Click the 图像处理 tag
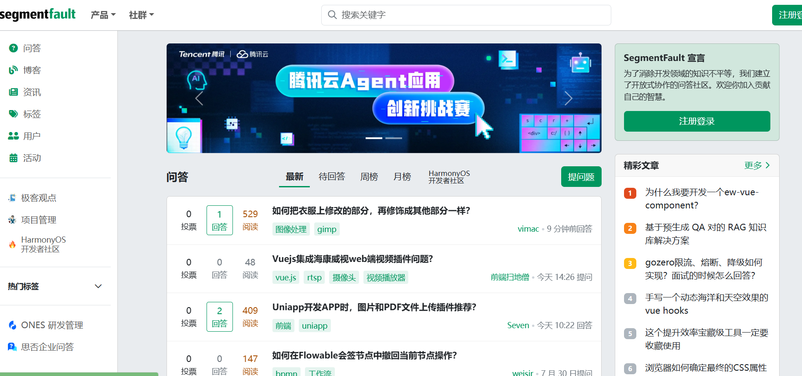The width and height of the screenshot is (802, 376). pyautogui.click(x=291, y=229)
